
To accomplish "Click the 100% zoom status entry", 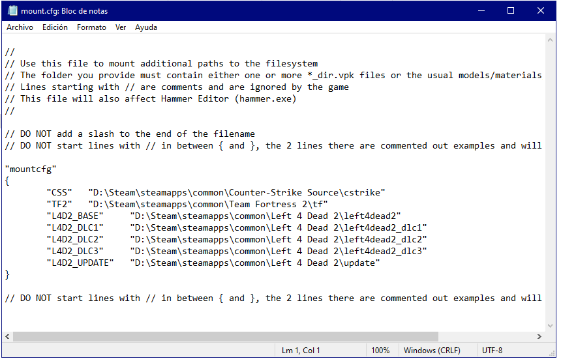I will [380, 351].
